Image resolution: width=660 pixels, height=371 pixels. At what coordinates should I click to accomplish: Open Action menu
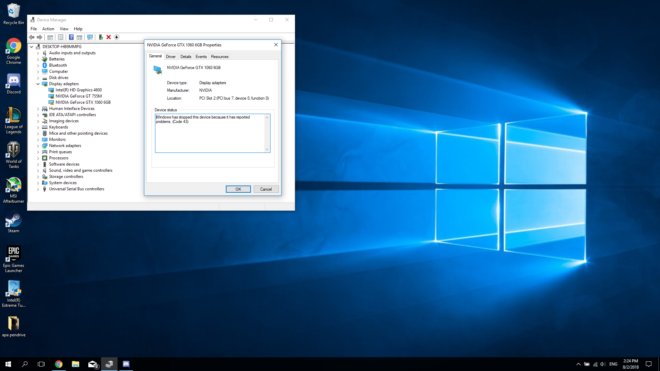[x=48, y=29]
